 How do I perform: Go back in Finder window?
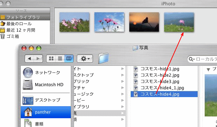pos(29,59)
